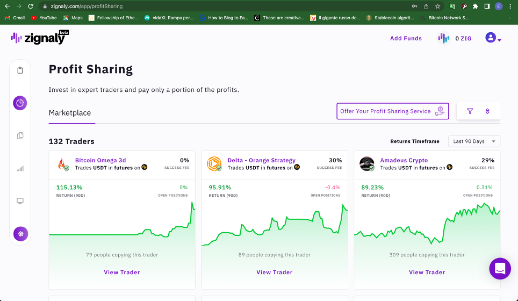518x301 pixels.
Task: Open copy documents icon in sidebar
Action: coord(20,136)
